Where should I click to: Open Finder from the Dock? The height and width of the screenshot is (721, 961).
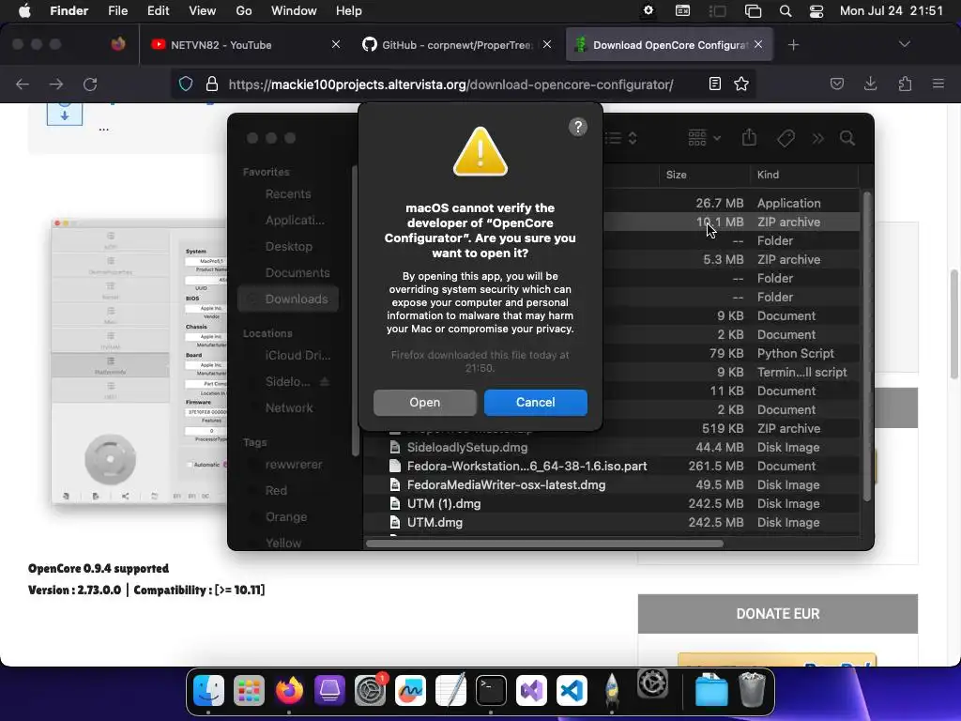208,691
